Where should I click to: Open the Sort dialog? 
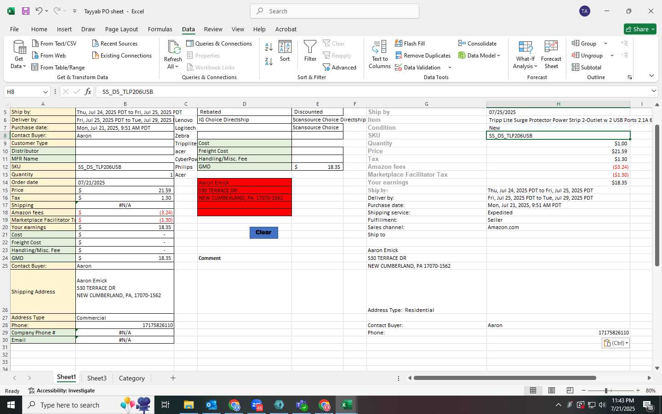(285, 51)
